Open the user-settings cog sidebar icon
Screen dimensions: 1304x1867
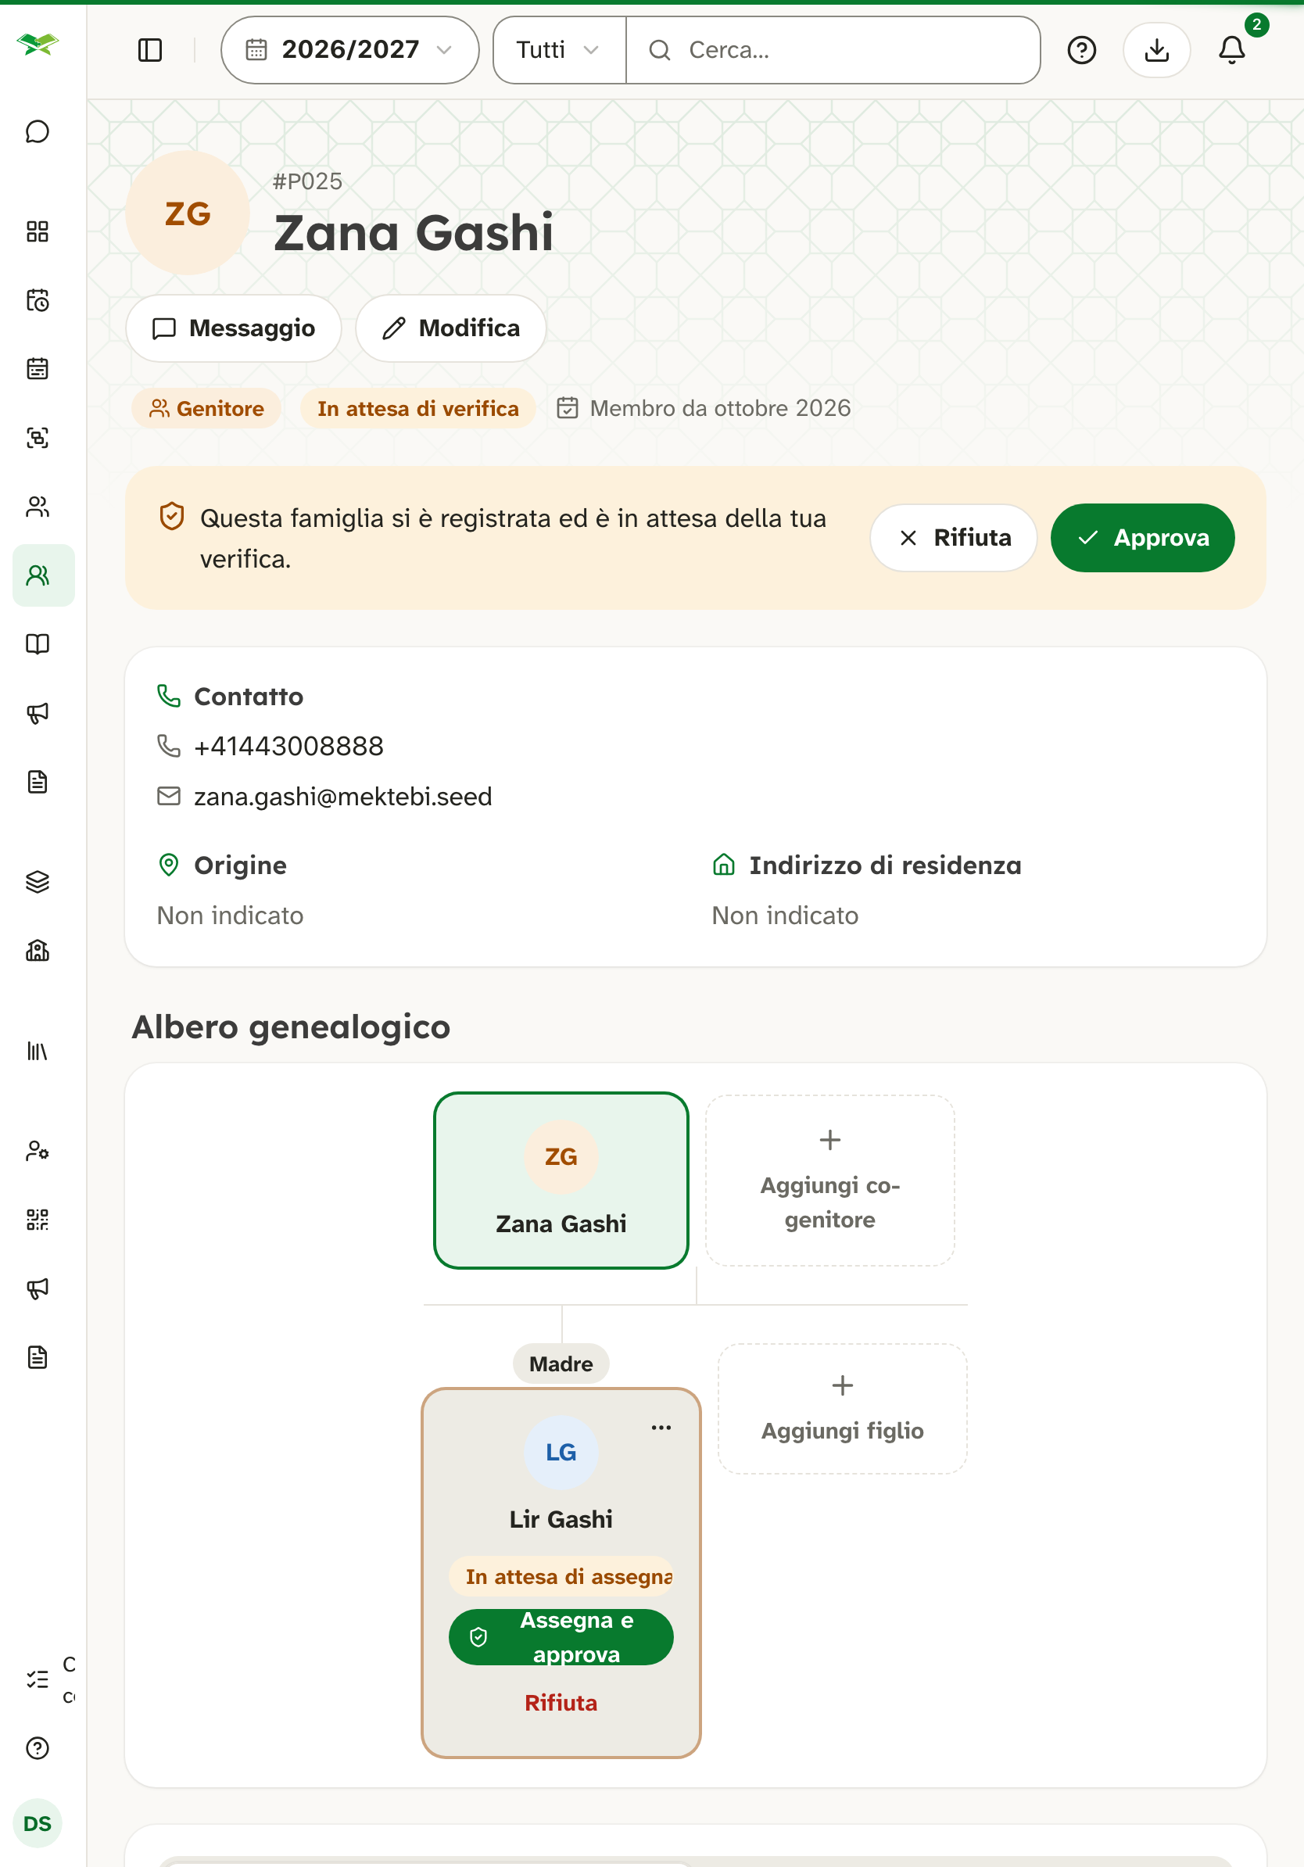pyautogui.click(x=38, y=1151)
